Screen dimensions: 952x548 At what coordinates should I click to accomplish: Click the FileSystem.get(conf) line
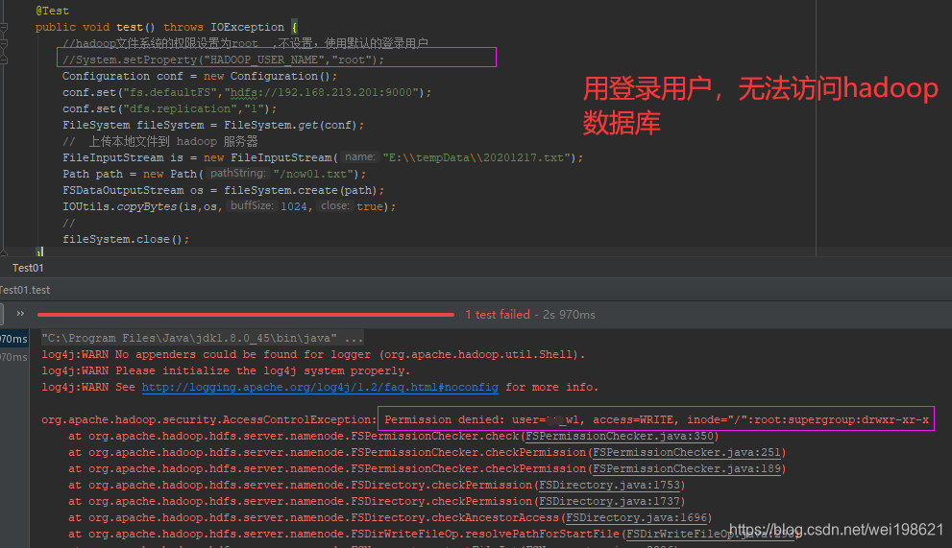(213, 126)
